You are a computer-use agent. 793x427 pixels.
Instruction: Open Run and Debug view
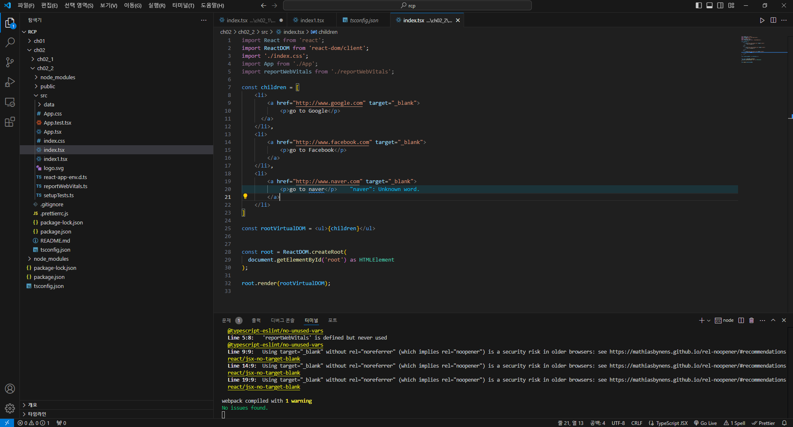tap(10, 82)
